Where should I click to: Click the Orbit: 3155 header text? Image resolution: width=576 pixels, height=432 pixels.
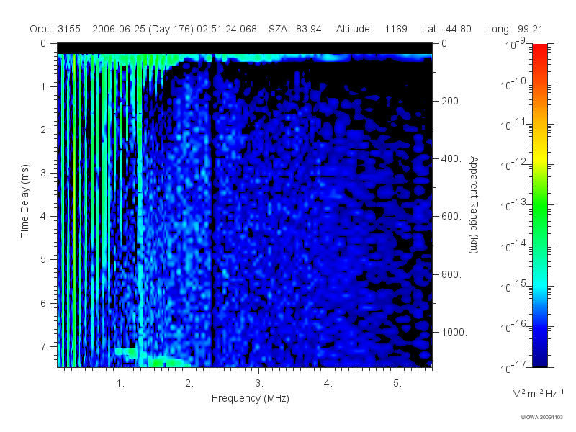click(x=55, y=29)
